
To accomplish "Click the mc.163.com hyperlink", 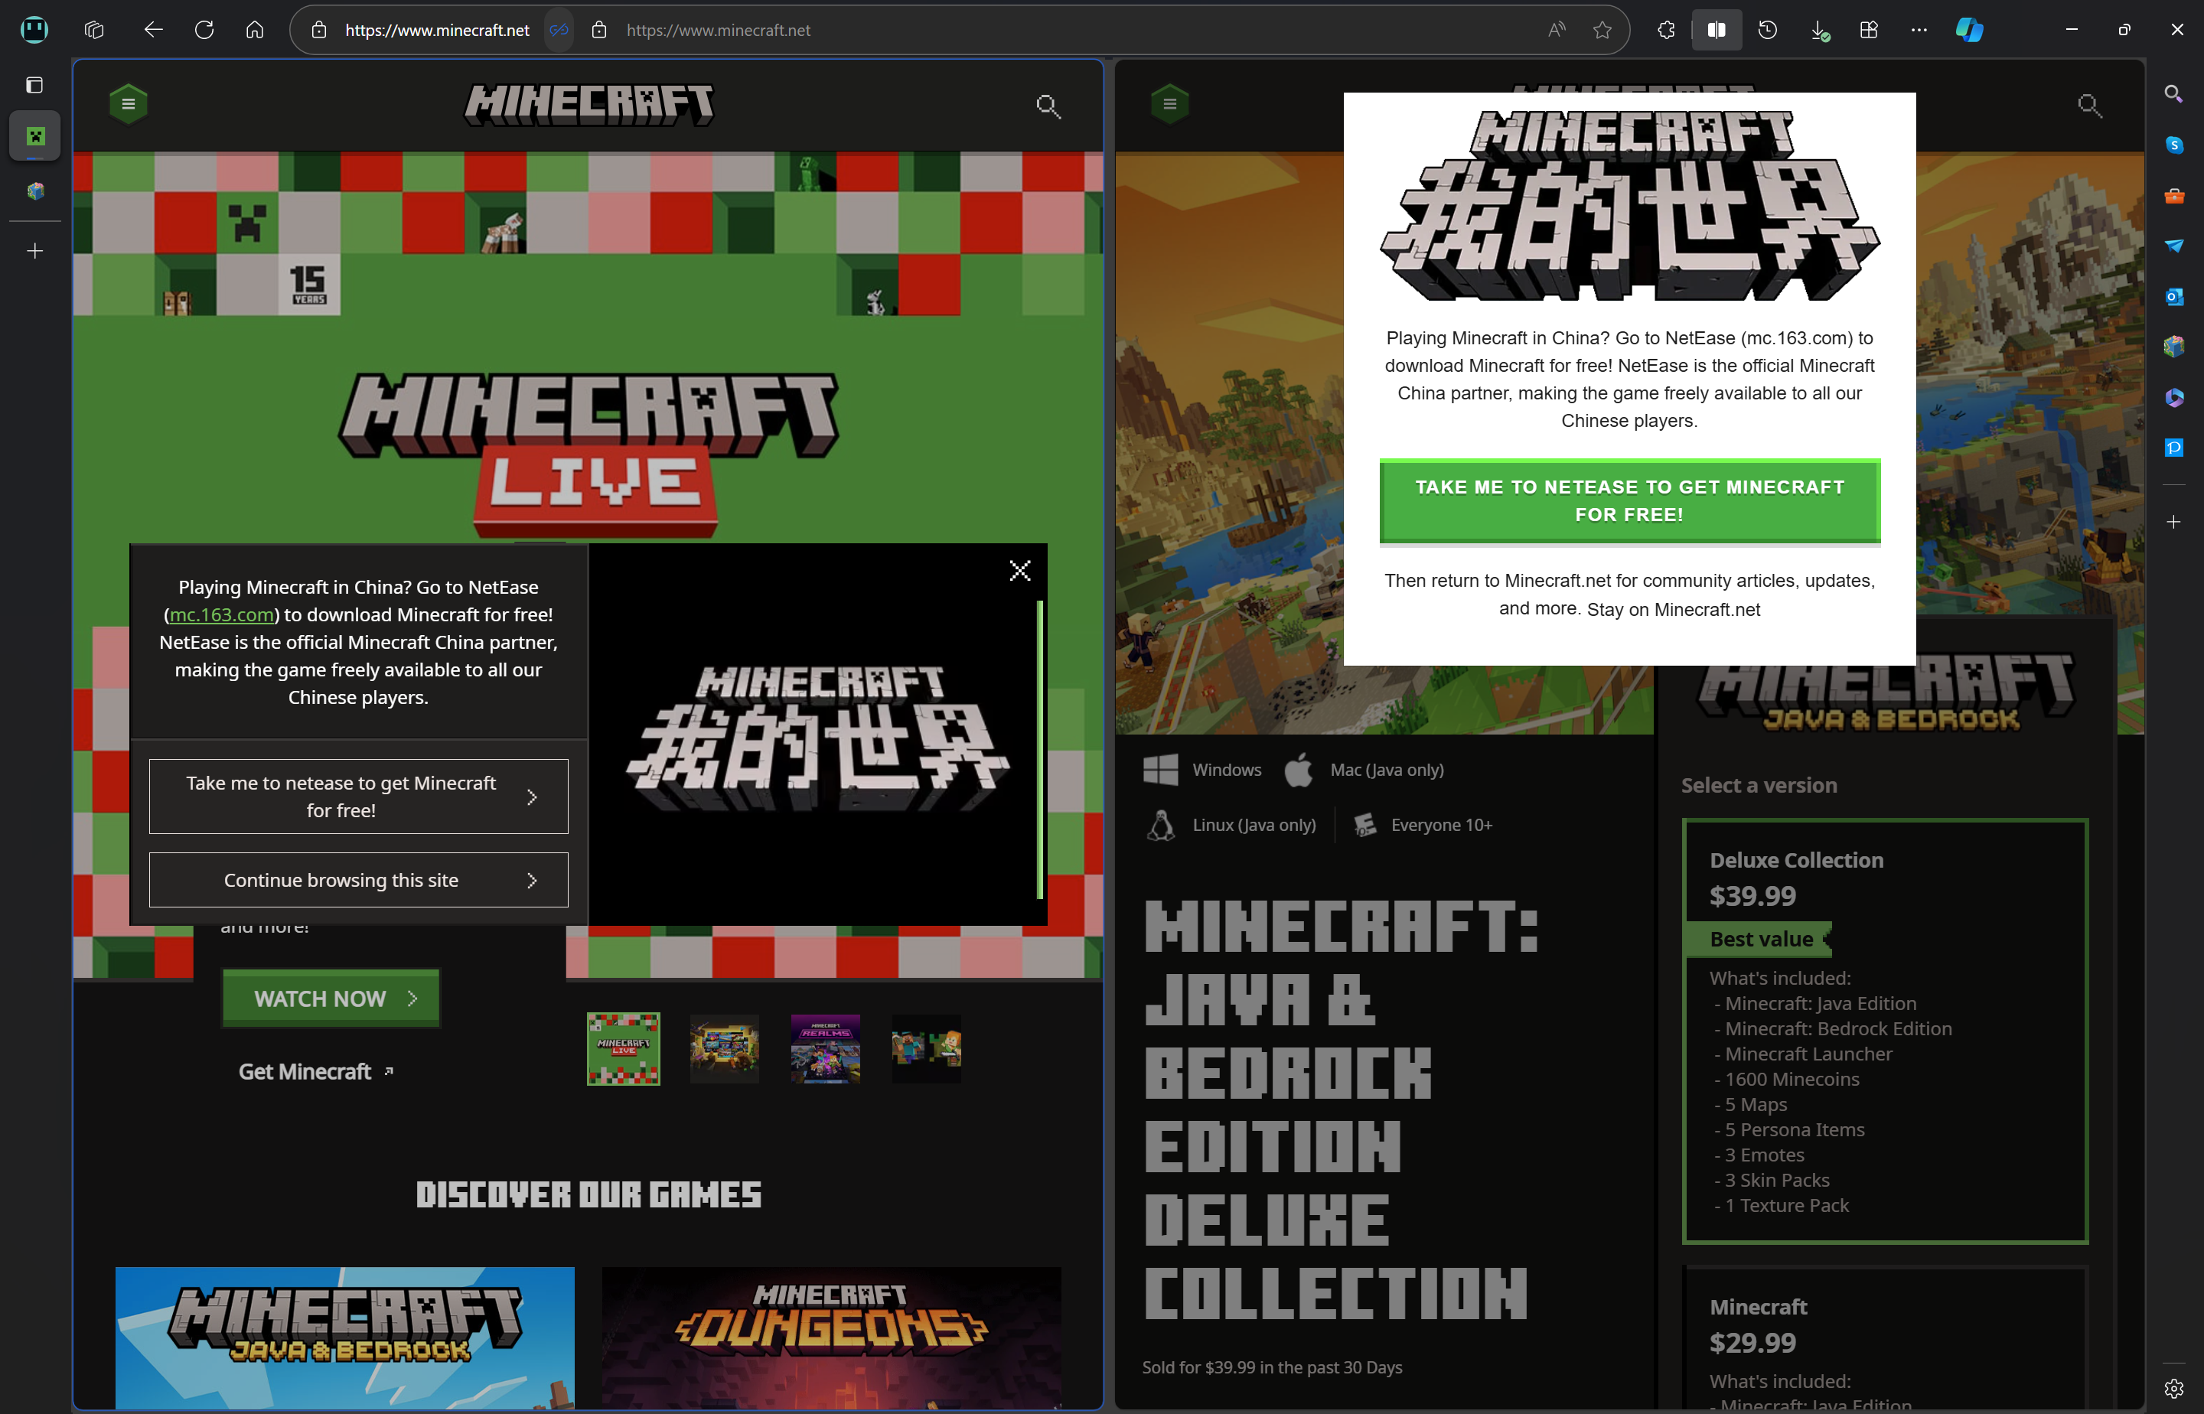I will [222, 615].
